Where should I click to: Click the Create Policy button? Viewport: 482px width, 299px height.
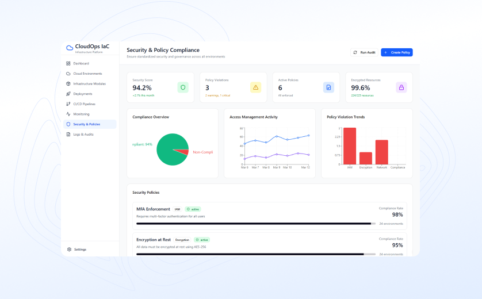click(397, 52)
